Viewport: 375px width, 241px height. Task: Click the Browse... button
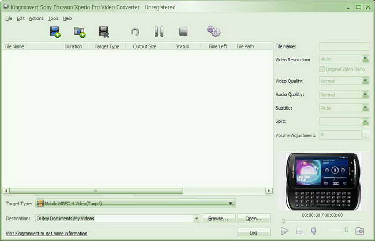(x=219, y=219)
